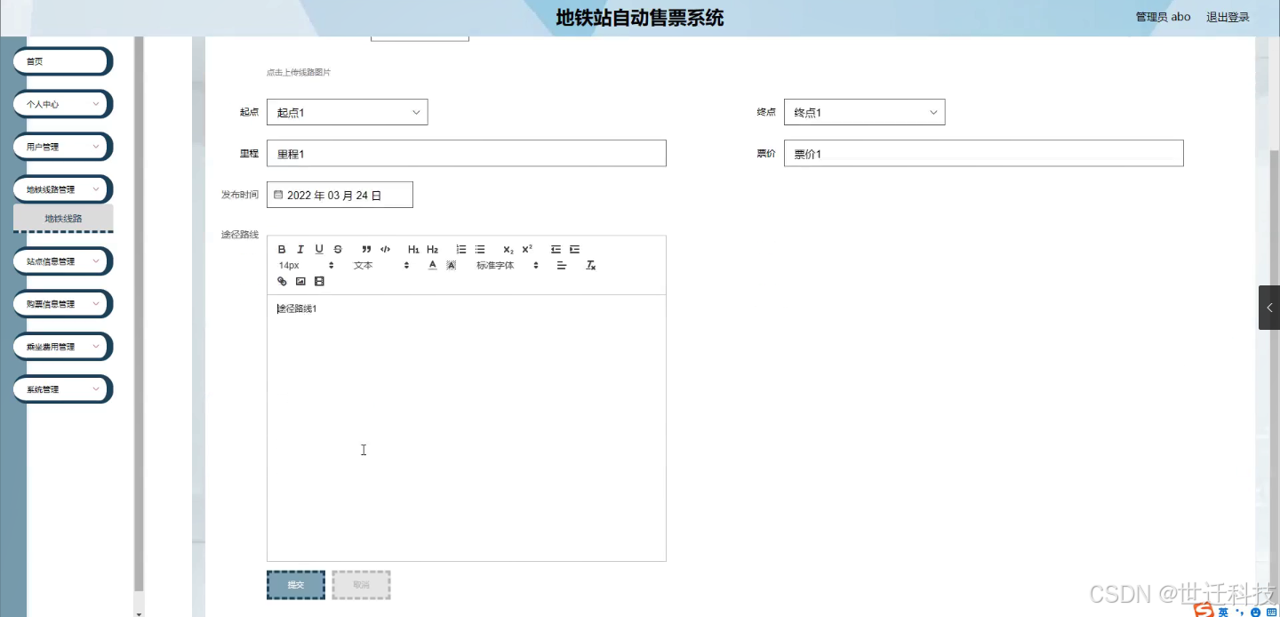The height and width of the screenshot is (617, 1280).
Task: Open the 起点 dropdown showing 起点1
Action: [x=347, y=112]
